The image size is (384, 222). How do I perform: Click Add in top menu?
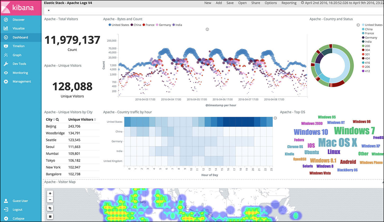[x=219, y=3]
